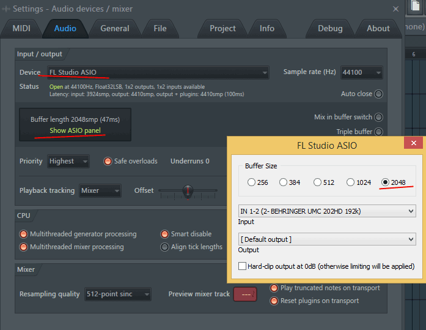Image resolution: width=426 pixels, height=330 pixels.
Task: Select the 2048 buffer size radio button
Action: pos(385,182)
